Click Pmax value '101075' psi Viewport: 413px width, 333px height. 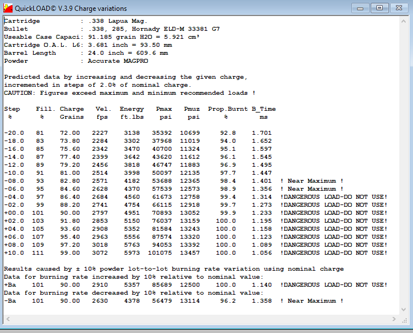point(160,253)
